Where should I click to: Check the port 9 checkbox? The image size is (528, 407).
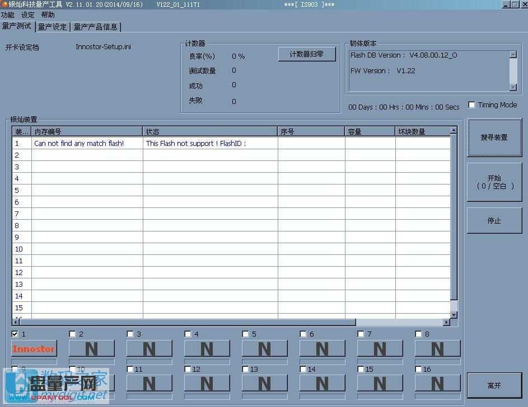pyautogui.click(x=14, y=369)
